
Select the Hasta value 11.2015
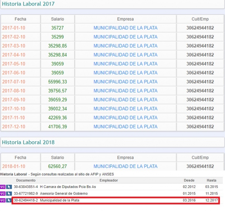211,193
